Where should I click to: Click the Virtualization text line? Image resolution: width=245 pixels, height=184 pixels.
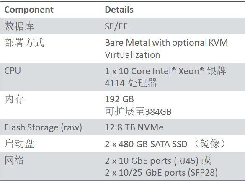[132, 55]
